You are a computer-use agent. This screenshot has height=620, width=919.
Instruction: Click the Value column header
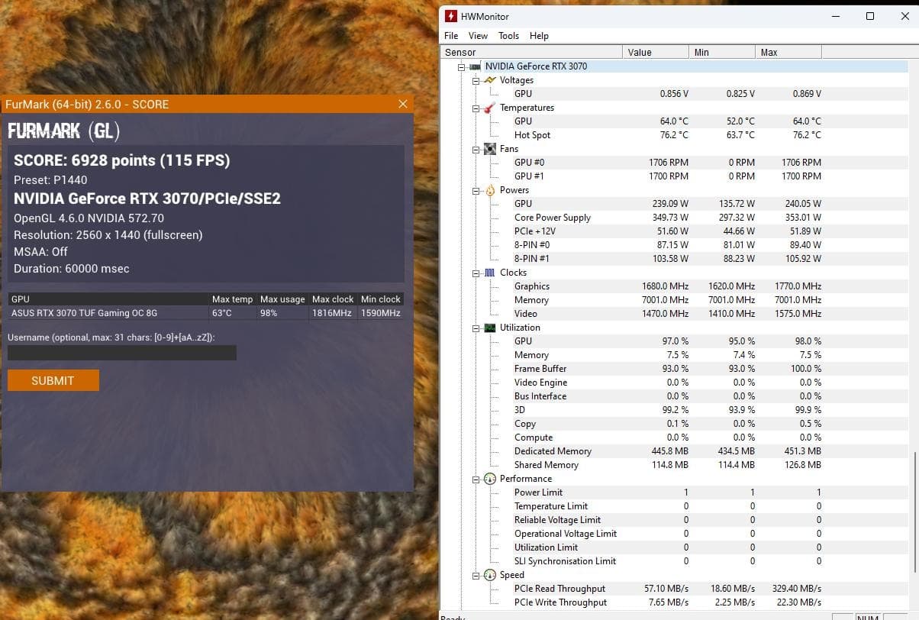click(656, 52)
